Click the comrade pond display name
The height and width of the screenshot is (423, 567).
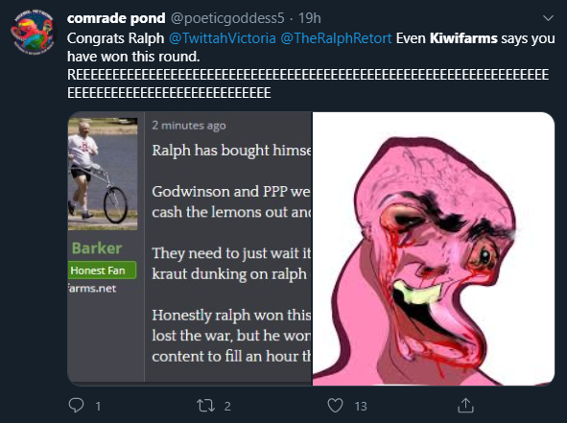click(x=116, y=18)
